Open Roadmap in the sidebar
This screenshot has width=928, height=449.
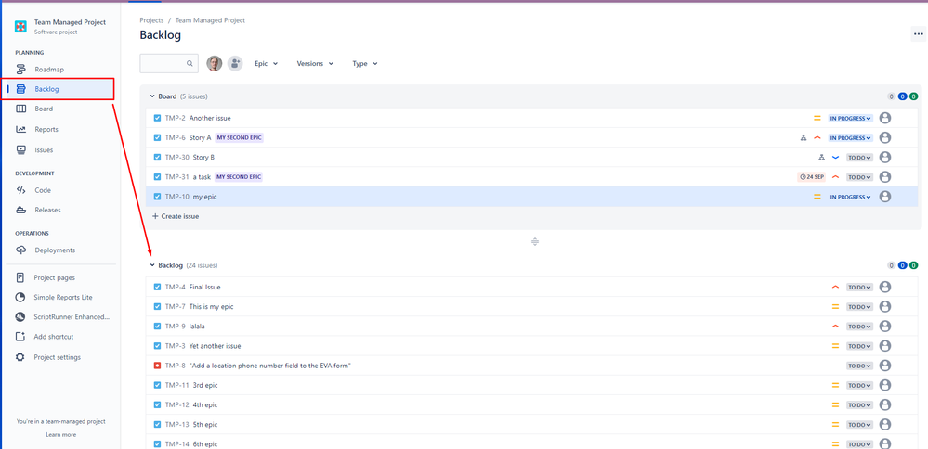(49, 70)
